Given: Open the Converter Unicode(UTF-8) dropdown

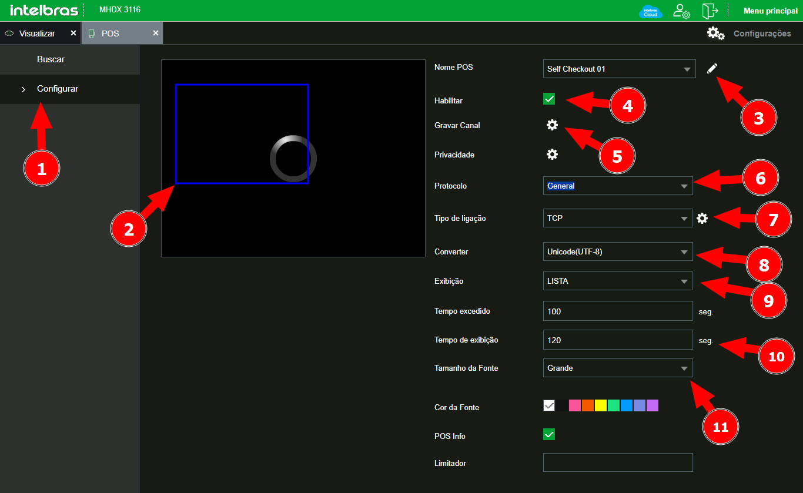Looking at the screenshot, I should tap(618, 251).
